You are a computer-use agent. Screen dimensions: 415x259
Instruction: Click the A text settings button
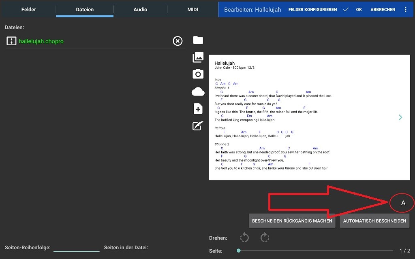coord(403,203)
